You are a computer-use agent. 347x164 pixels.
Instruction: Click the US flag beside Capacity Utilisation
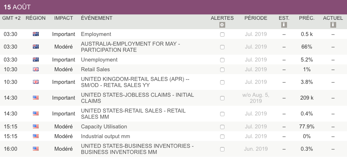[36, 127]
